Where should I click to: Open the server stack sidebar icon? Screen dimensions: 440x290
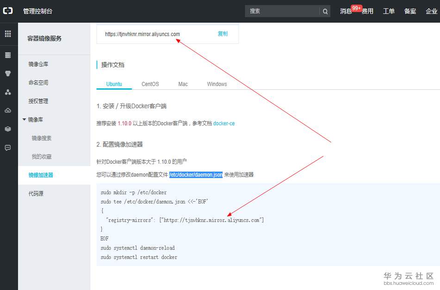pos(8,55)
